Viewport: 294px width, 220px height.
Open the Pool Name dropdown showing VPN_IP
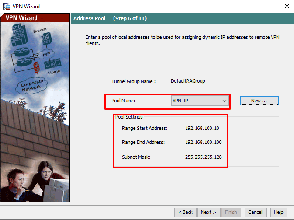(x=200, y=101)
